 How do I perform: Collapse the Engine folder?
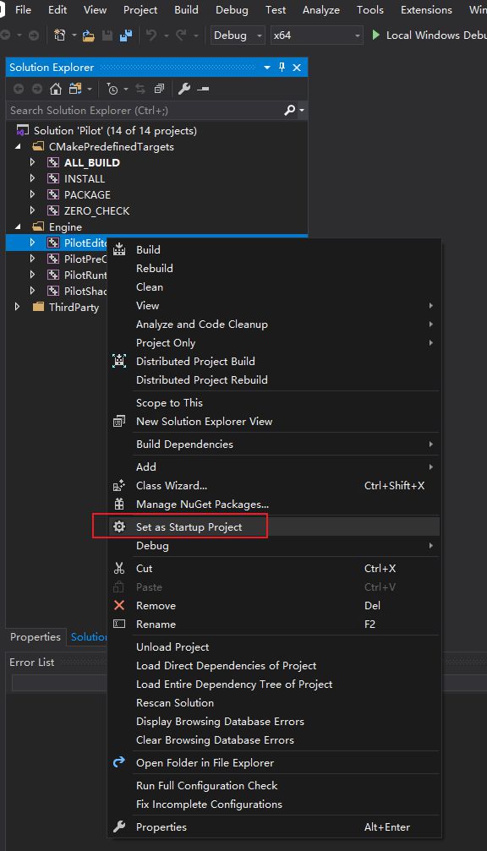point(18,226)
